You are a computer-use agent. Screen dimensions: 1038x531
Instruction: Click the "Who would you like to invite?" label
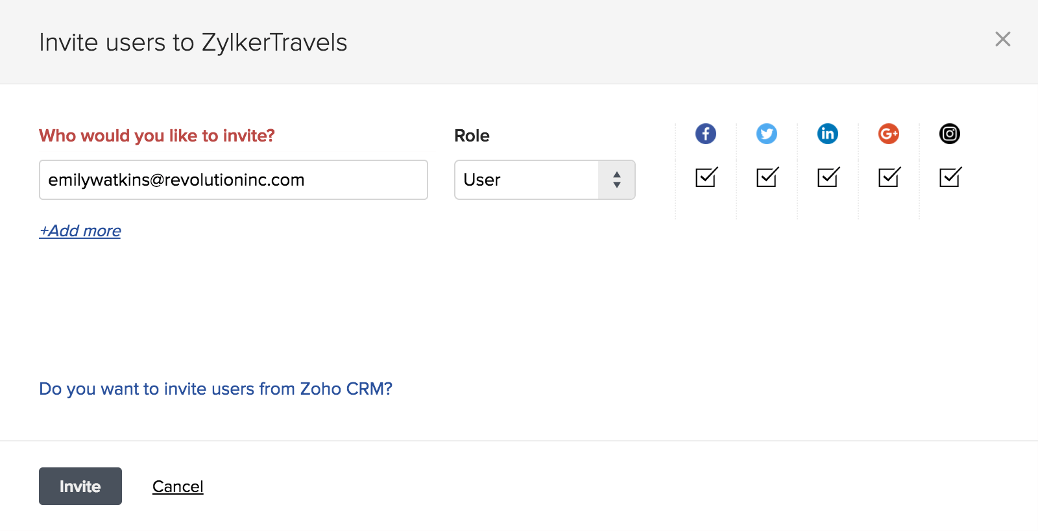(x=157, y=136)
